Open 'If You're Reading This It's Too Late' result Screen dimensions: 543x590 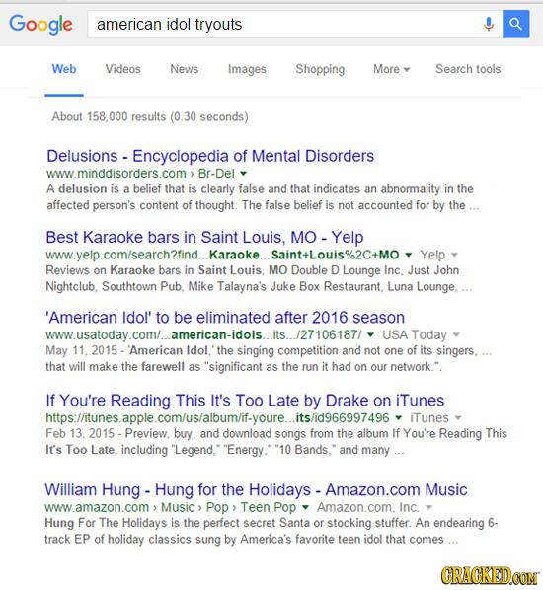pyautogui.click(x=245, y=401)
